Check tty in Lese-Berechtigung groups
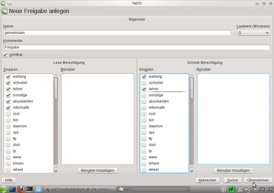Screen dimensions: 274x193 pos(8,139)
